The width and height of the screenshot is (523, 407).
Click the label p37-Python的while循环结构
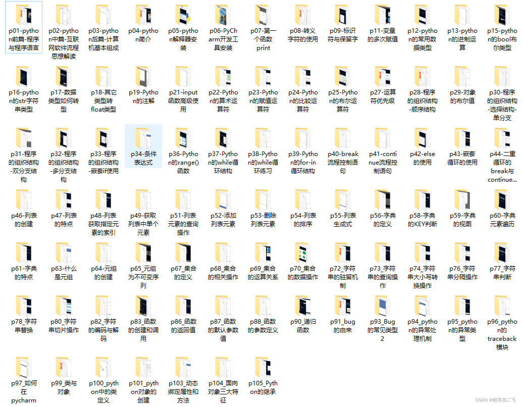tap(223, 163)
